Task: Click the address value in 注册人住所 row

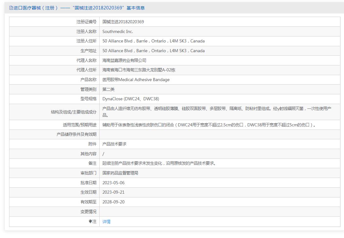Action: click(153, 41)
